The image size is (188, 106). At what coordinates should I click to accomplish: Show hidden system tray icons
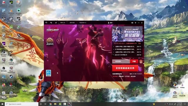point(165,104)
